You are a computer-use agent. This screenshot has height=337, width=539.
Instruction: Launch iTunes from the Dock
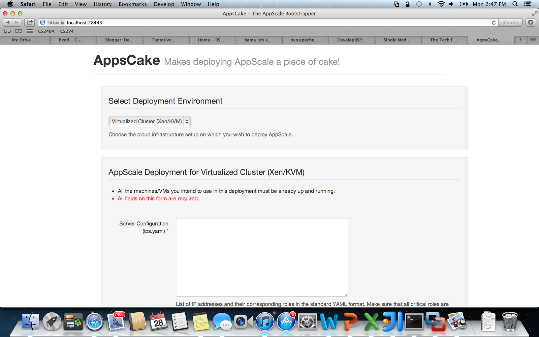tap(265, 322)
